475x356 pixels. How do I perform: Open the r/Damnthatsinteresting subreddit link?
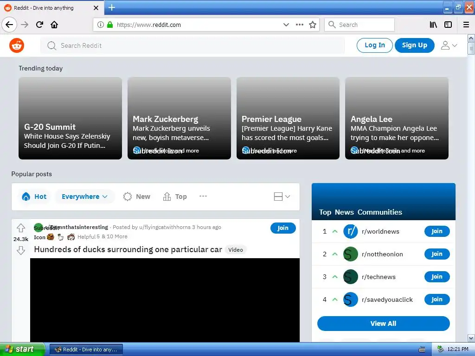click(x=77, y=227)
